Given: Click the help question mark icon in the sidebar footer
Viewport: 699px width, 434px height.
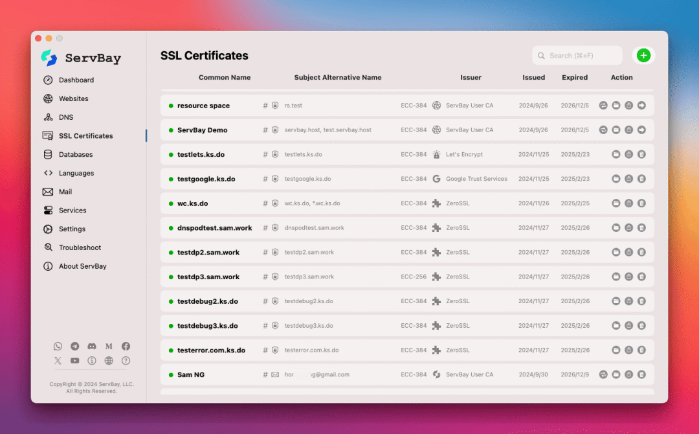Looking at the screenshot, I should pos(126,360).
